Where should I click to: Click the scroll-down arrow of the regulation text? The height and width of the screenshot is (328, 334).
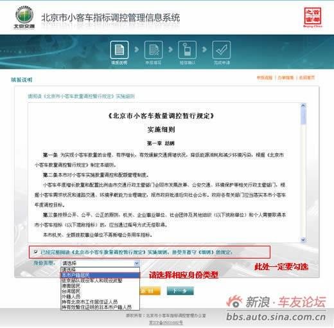(303, 240)
